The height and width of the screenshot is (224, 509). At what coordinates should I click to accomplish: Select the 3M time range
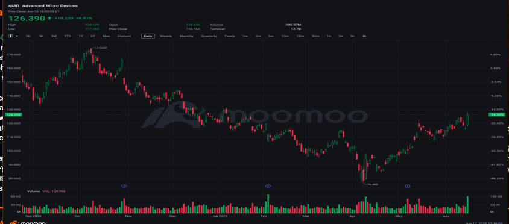54,36
